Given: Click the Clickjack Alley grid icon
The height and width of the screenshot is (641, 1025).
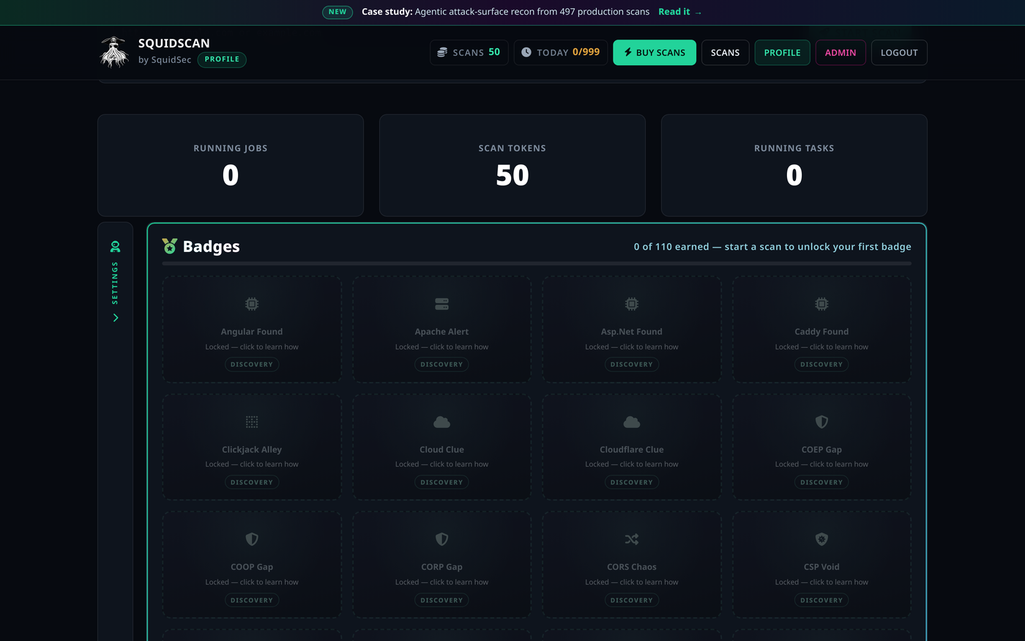Looking at the screenshot, I should (252, 422).
